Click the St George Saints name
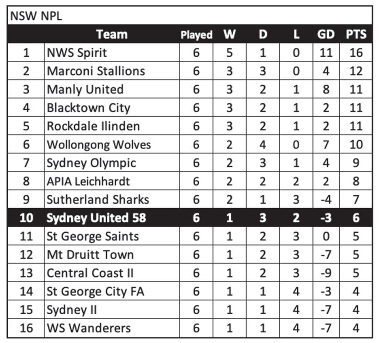379x343 pixels. click(x=93, y=236)
